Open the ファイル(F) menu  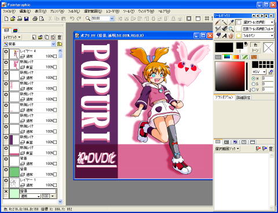click(x=9, y=12)
